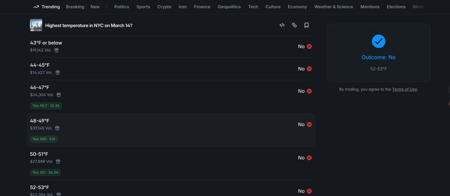Click the red X for 48-49°F row
The width and height of the screenshot is (450, 196).
click(309, 124)
